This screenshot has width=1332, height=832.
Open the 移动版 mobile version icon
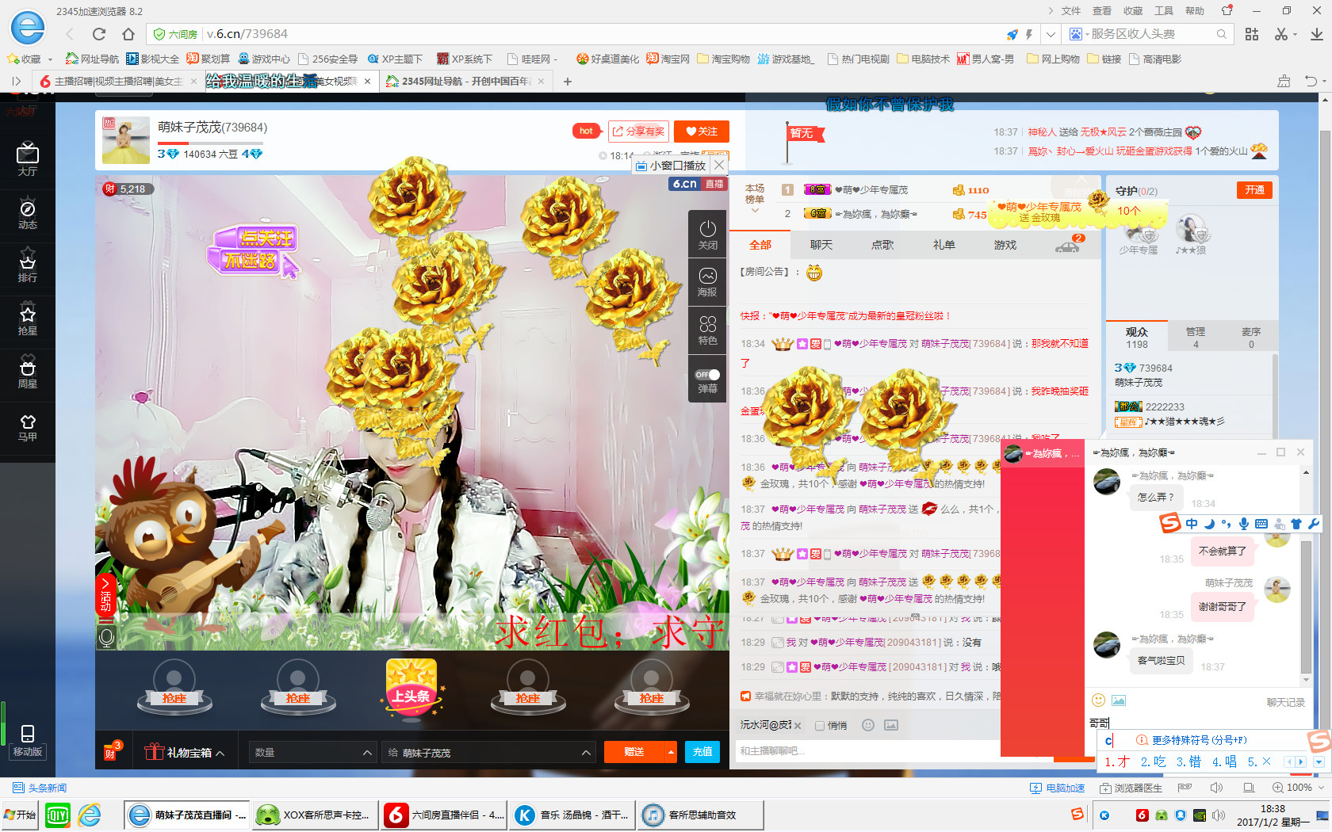click(x=27, y=740)
